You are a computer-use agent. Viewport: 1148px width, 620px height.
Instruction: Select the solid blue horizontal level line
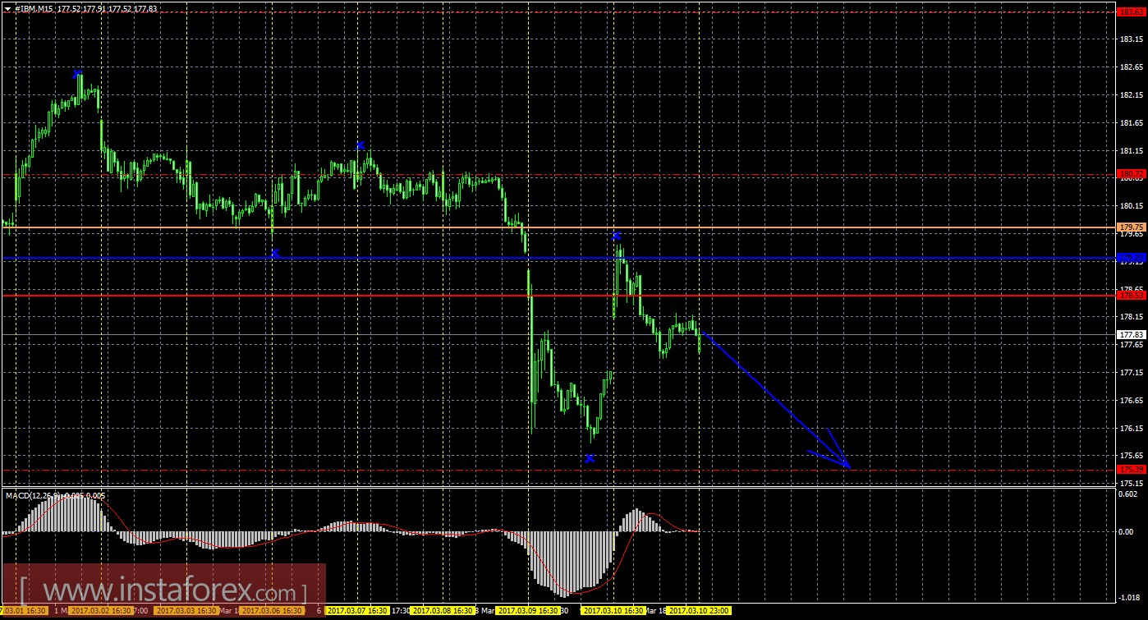pyautogui.click(x=558, y=258)
